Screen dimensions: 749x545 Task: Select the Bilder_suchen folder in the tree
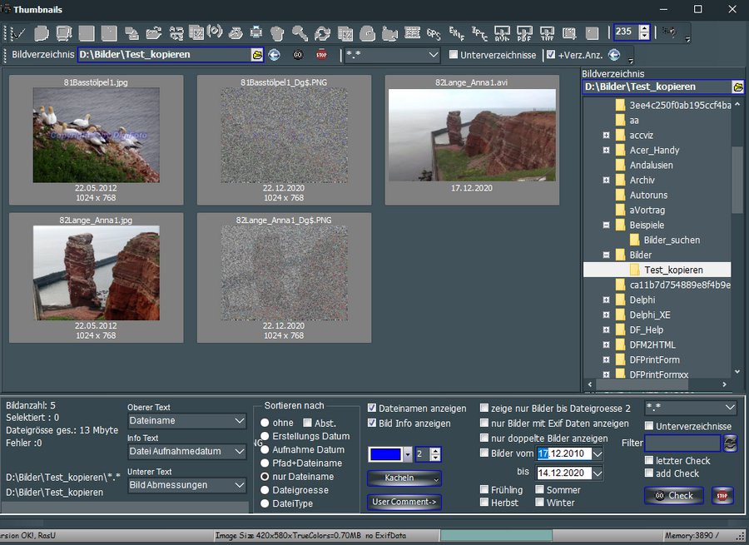coord(671,240)
